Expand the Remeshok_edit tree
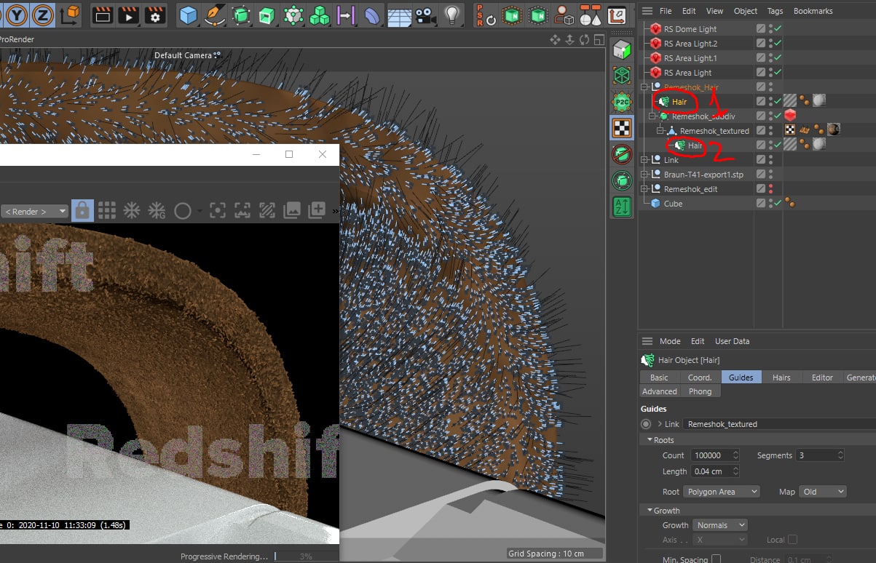Screen dimensions: 876x563 tap(644, 189)
